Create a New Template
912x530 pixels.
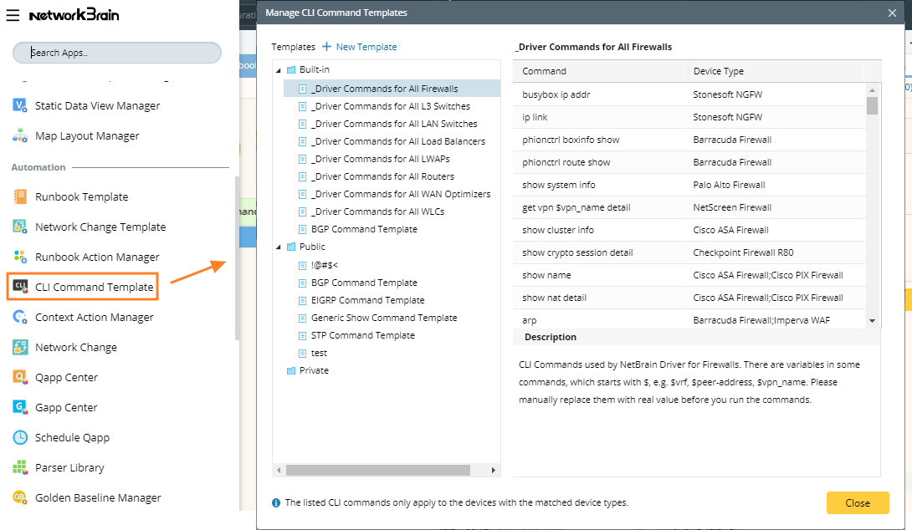pos(366,47)
